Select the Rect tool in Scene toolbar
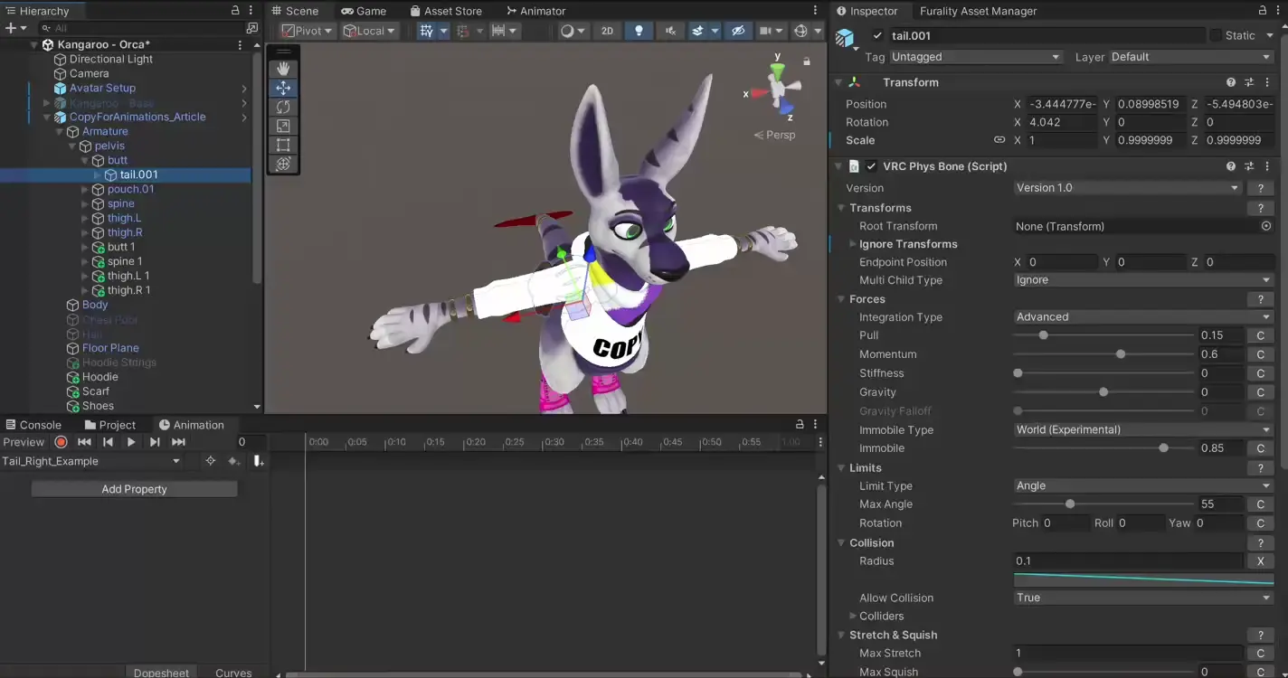The width and height of the screenshot is (1288, 678). point(283,145)
